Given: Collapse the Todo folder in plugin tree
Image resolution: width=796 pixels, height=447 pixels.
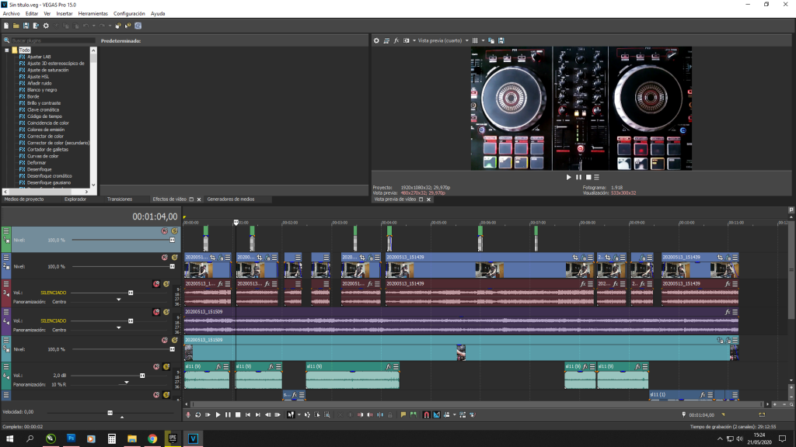Looking at the screenshot, I should [x=6, y=50].
